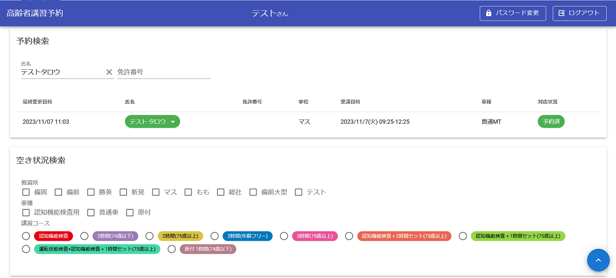The width and height of the screenshot is (616, 278).
Task: Check the 認知機能検査用 checkbox
Action: 26,213
